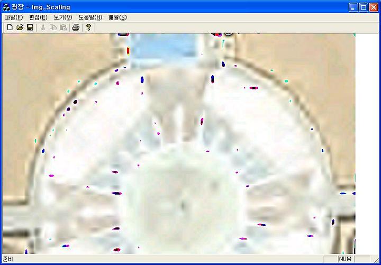
Task: Open a file with the folder icon
Action: point(20,28)
